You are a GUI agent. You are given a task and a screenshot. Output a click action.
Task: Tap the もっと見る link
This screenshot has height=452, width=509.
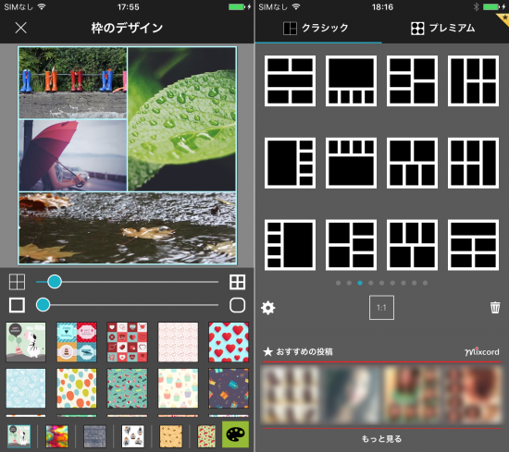pyautogui.click(x=381, y=439)
